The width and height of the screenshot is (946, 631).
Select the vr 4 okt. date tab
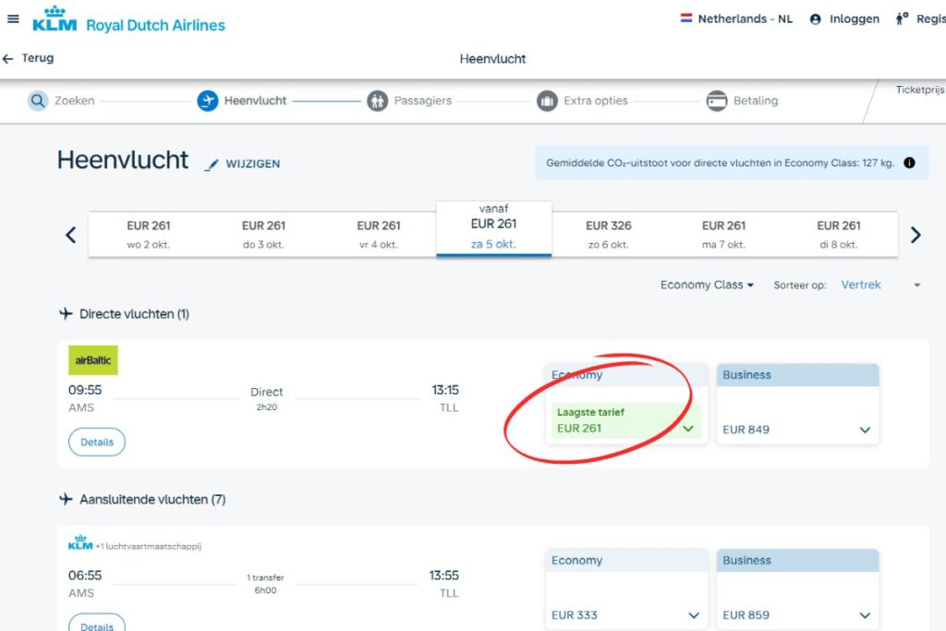(379, 235)
